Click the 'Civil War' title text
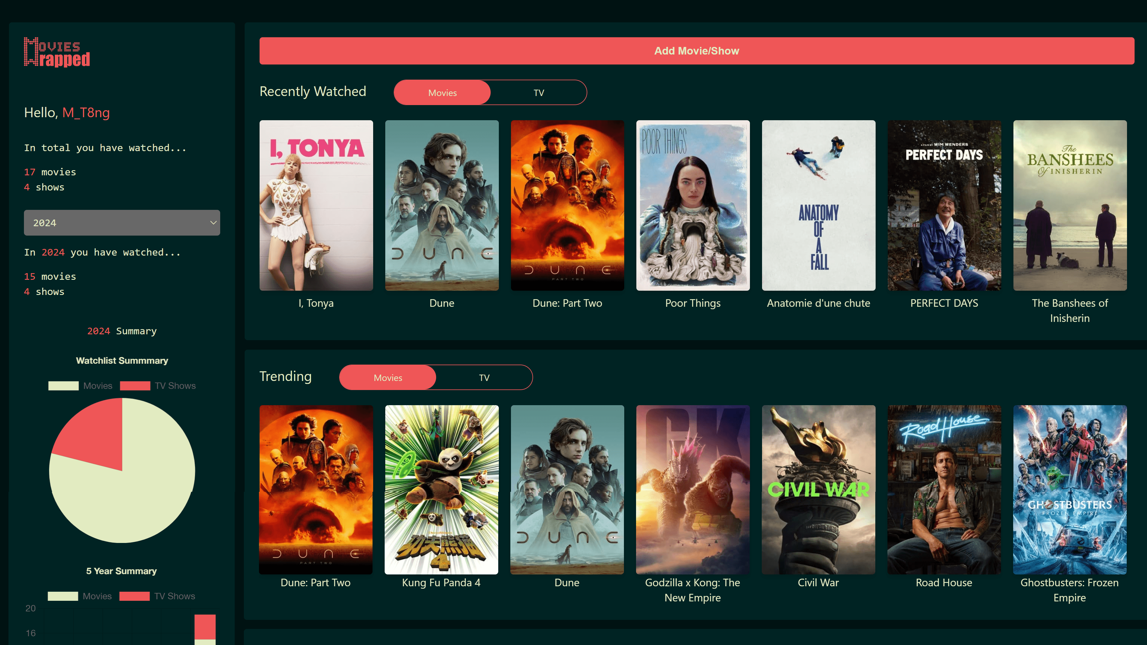Screen dimensions: 1147x645 (818, 583)
